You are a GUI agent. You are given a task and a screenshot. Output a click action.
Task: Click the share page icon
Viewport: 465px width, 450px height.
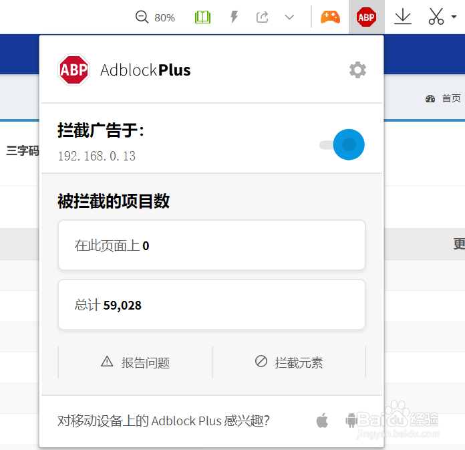point(262,17)
